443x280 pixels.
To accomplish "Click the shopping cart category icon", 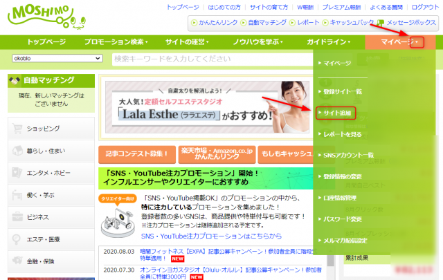I will (17, 129).
